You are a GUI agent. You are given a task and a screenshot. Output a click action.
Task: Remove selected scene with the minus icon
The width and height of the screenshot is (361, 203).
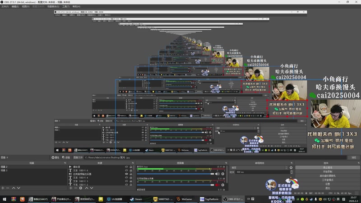click(8, 188)
